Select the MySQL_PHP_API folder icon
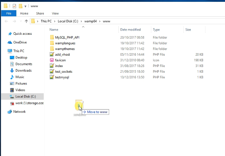The width and height of the screenshot is (225, 156). coord(52,37)
